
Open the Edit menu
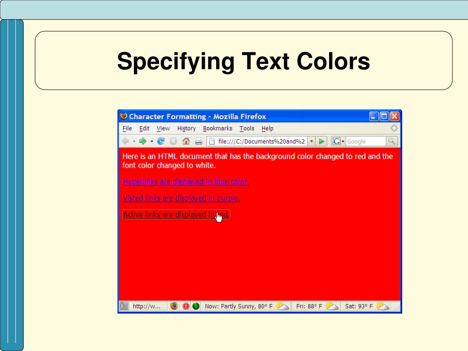[144, 128]
